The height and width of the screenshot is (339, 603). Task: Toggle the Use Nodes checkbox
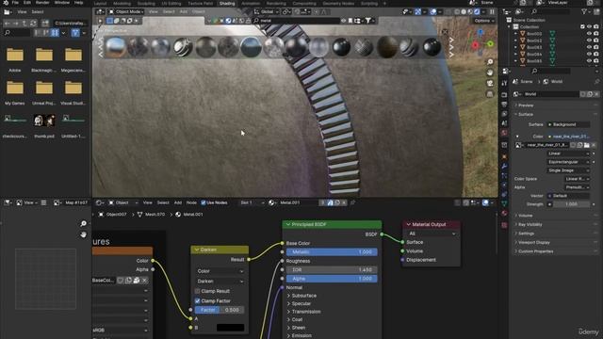tap(204, 202)
